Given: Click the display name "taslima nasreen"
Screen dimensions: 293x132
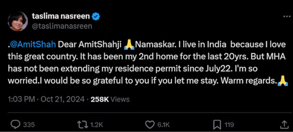Looking at the screenshot, I should 60,17.
